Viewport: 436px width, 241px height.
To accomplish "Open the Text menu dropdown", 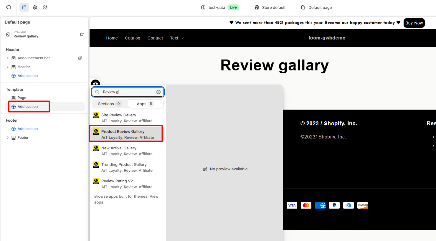I will [x=177, y=38].
